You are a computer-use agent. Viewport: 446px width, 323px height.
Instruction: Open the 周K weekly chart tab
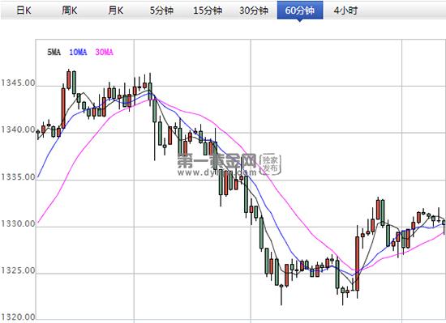(70, 11)
